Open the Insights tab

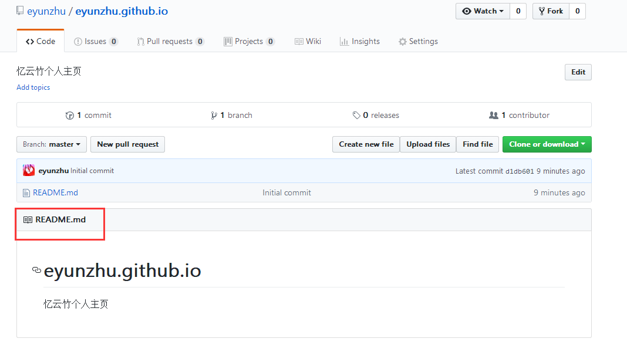(360, 42)
